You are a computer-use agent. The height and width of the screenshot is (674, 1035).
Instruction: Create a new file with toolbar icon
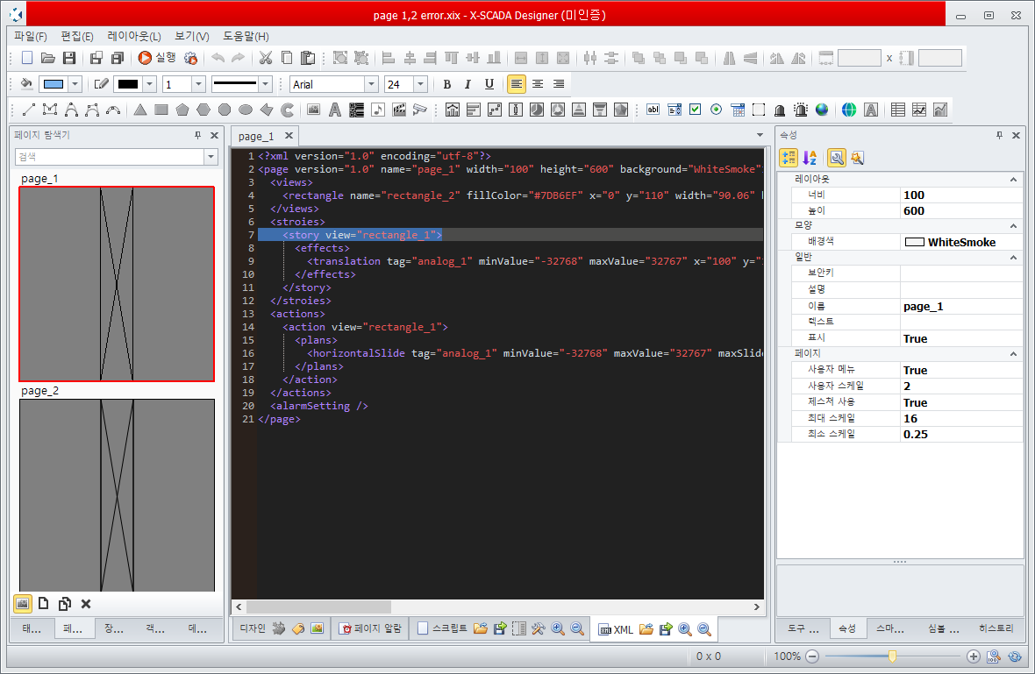click(27, 58)
